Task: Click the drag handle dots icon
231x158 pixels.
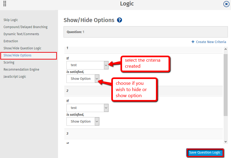Action: (5, 3)
